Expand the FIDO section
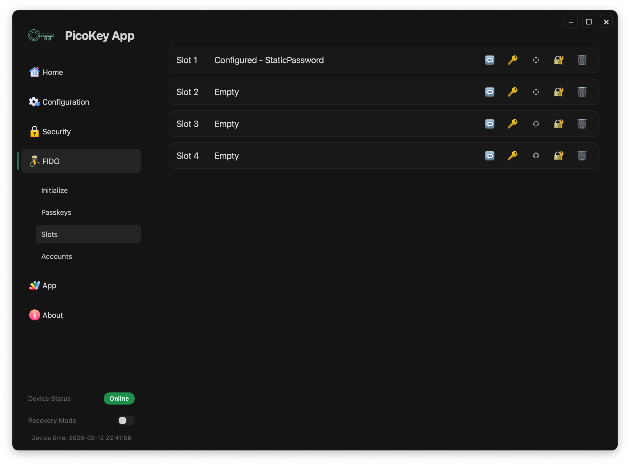 tap(51, 161)
